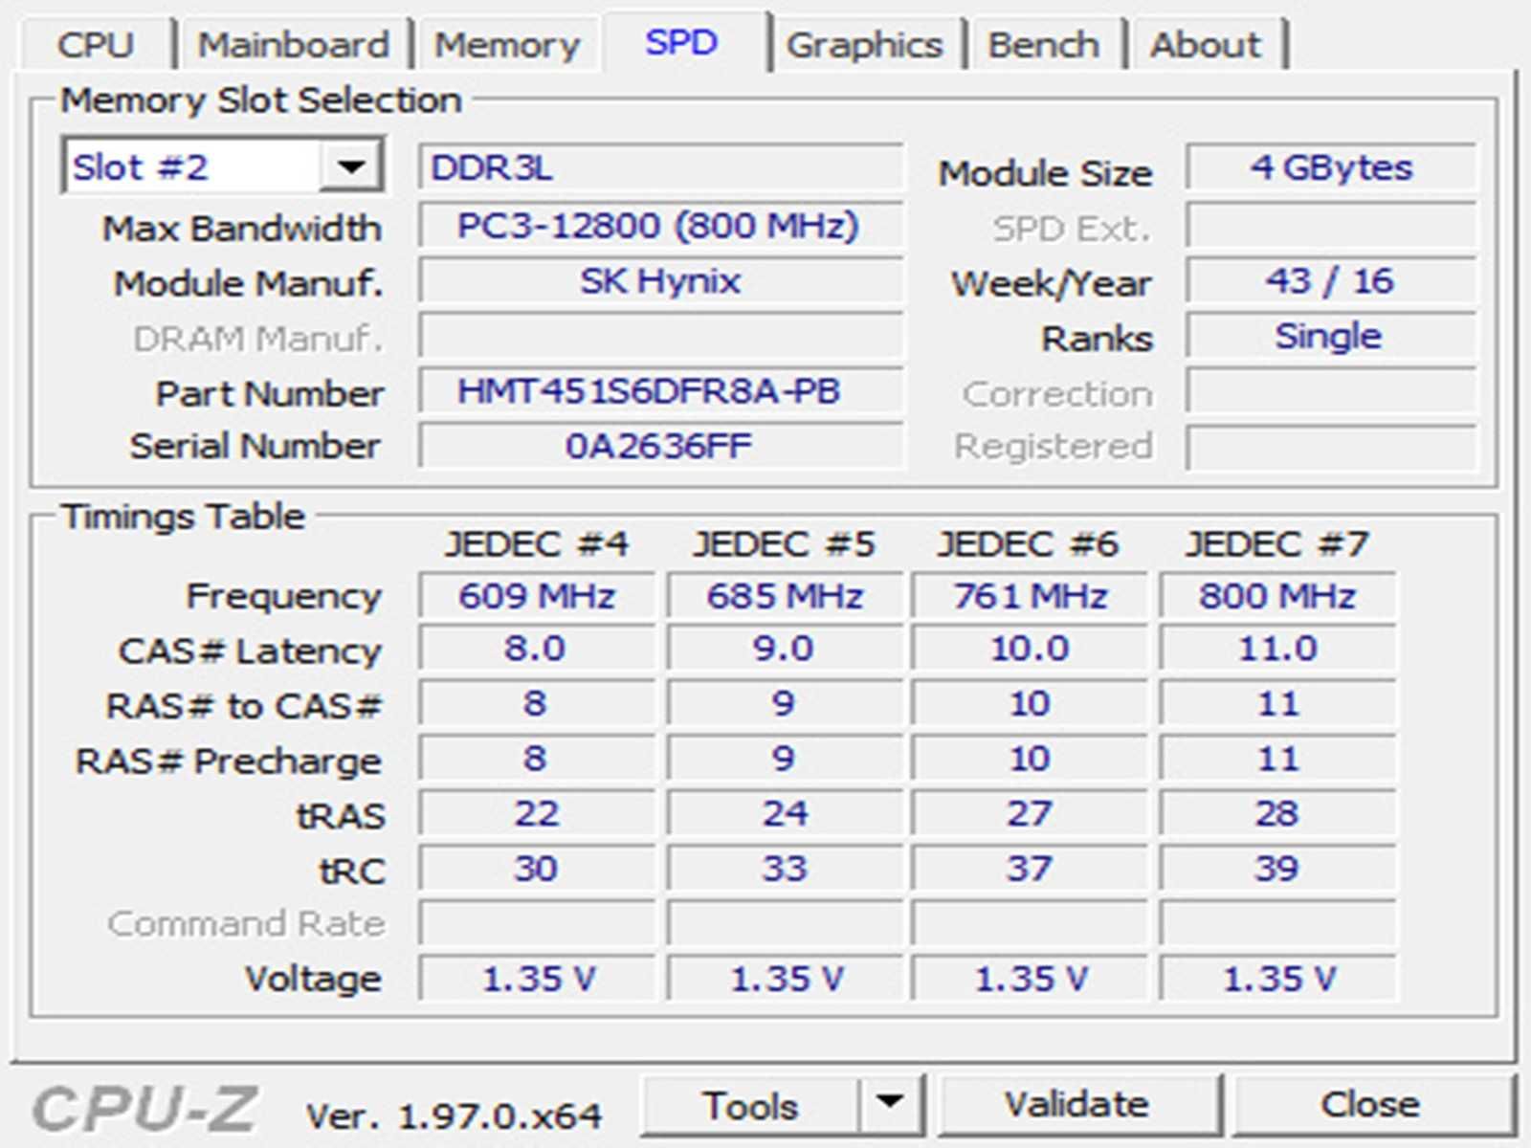Open the Tools dropdown arrow
Screen dimensions: 1531x1148
pyautogui.click(x=891, y=1104)
